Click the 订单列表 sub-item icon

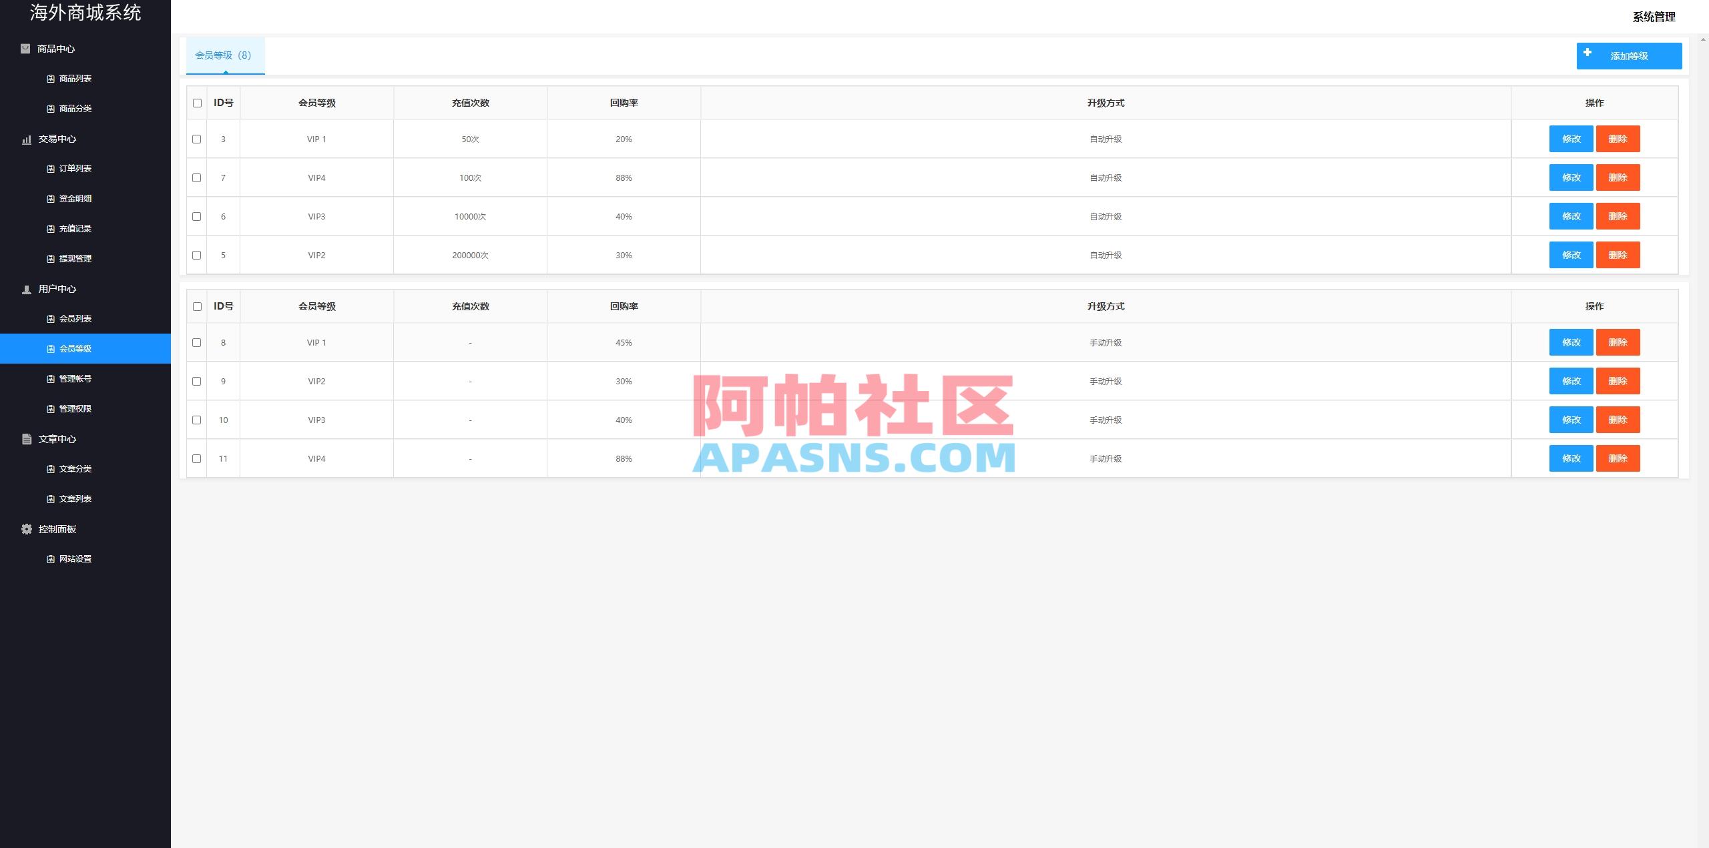pos(50,168)
